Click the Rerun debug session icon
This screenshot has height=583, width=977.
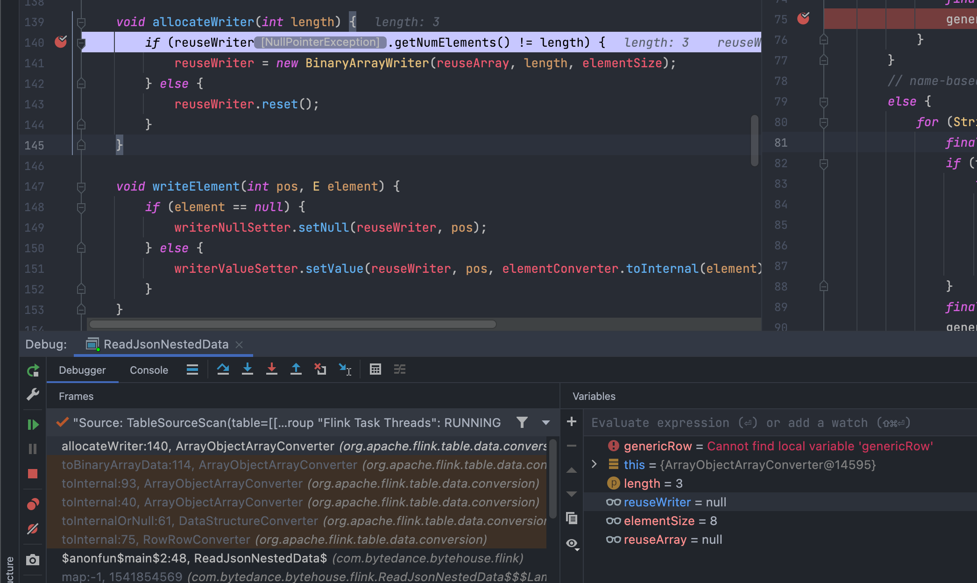(x=33, y=371)
